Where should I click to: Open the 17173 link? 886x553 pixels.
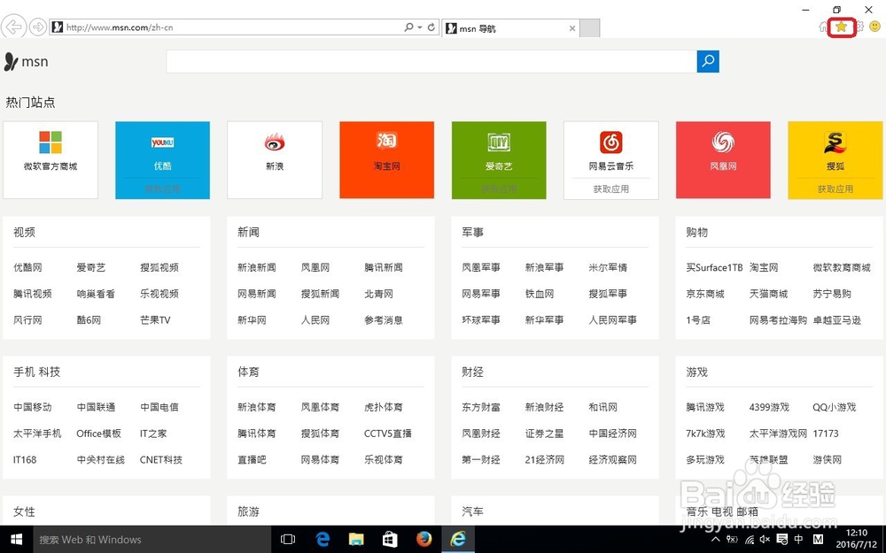coord(826,434)
